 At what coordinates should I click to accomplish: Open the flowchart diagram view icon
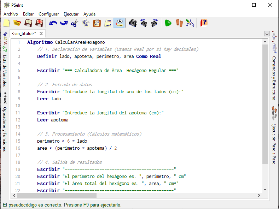(x=190, y=23)
